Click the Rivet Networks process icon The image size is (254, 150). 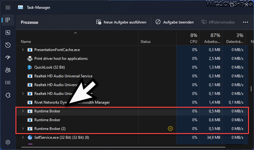(x=30, y=102)
